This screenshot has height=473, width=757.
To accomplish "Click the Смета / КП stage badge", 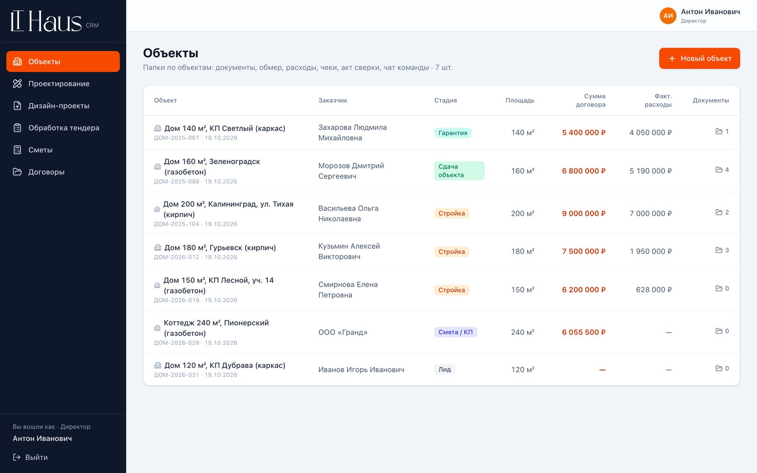I will click(x=456, y=332).
